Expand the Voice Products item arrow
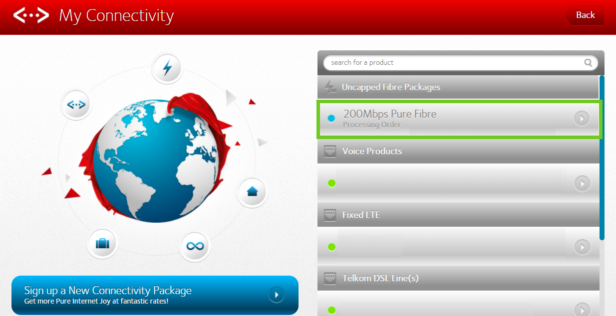The height and width of the screenshot is (316, 616). point(582,183)
